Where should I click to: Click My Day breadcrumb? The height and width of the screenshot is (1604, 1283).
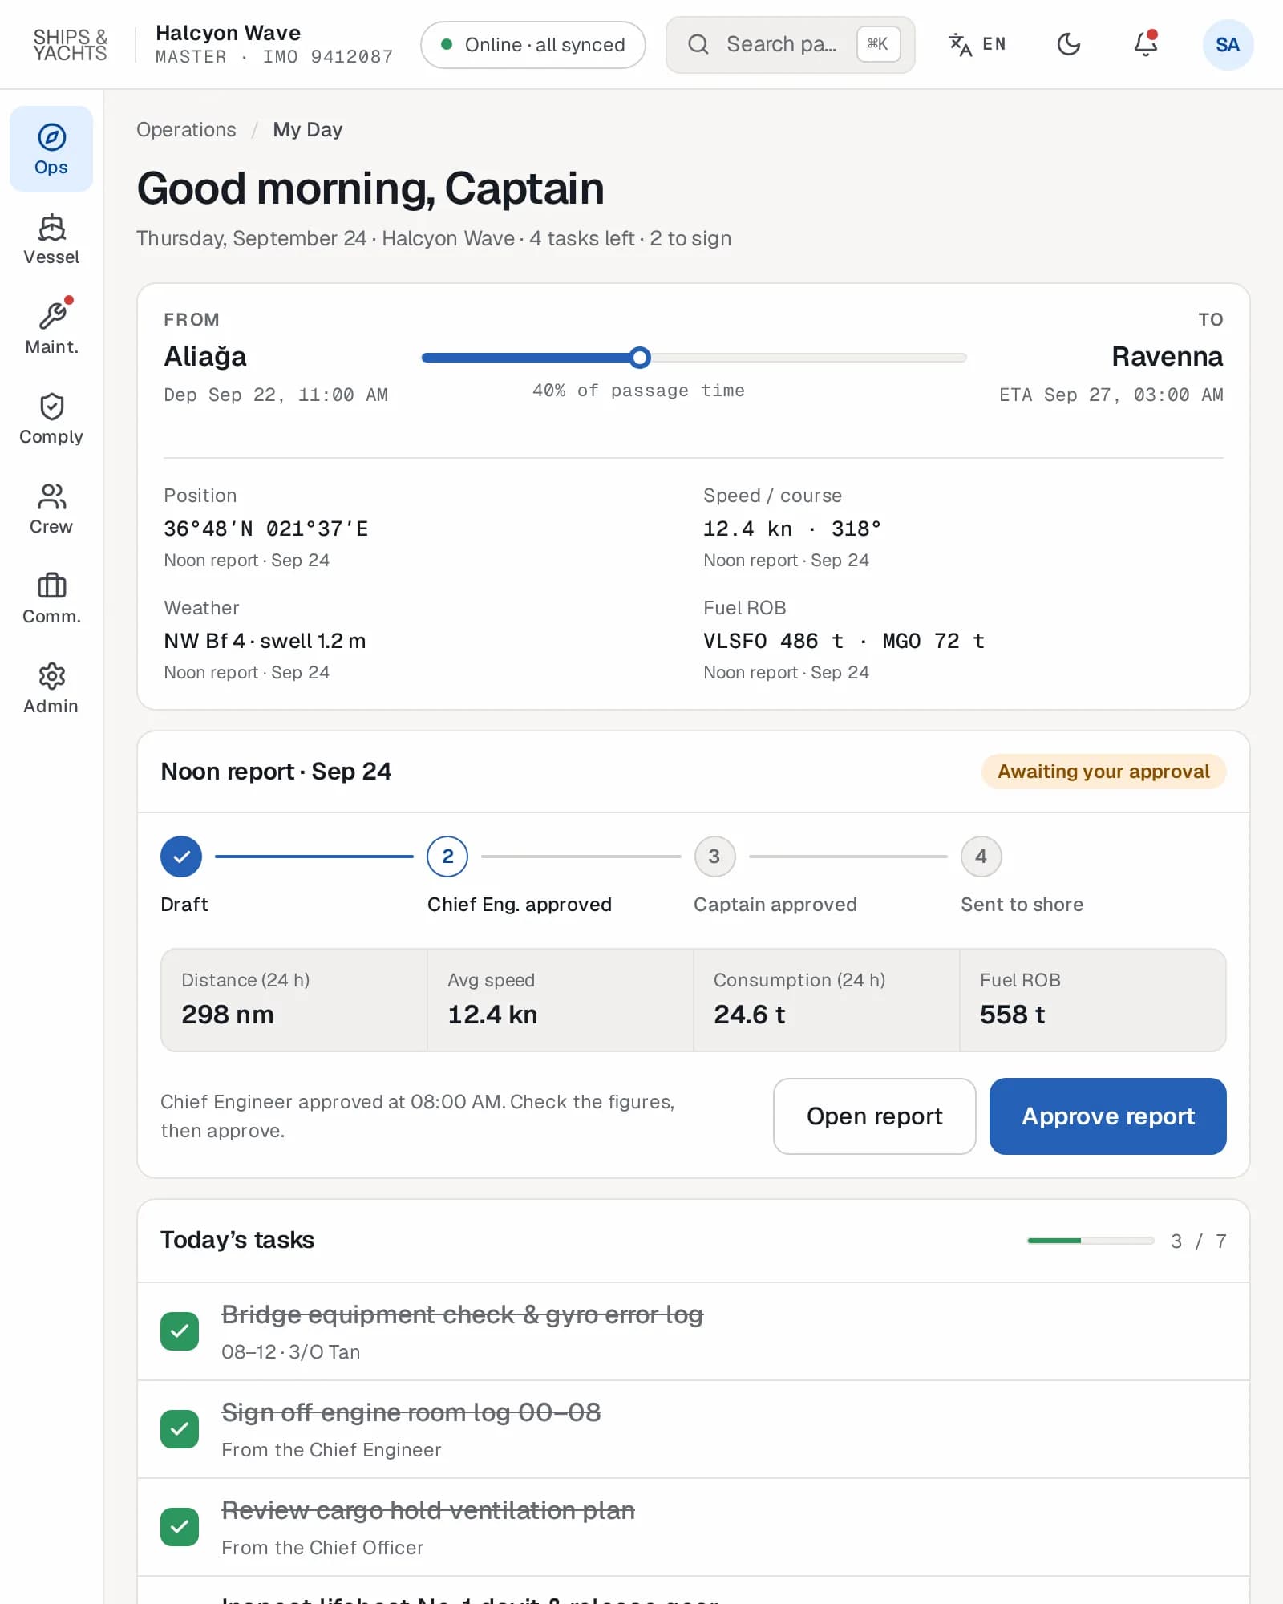point(308,129)
